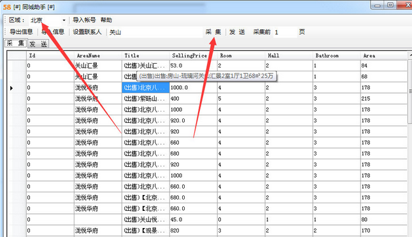Click the 发送 toolbar button

click(x=237, y=32)
